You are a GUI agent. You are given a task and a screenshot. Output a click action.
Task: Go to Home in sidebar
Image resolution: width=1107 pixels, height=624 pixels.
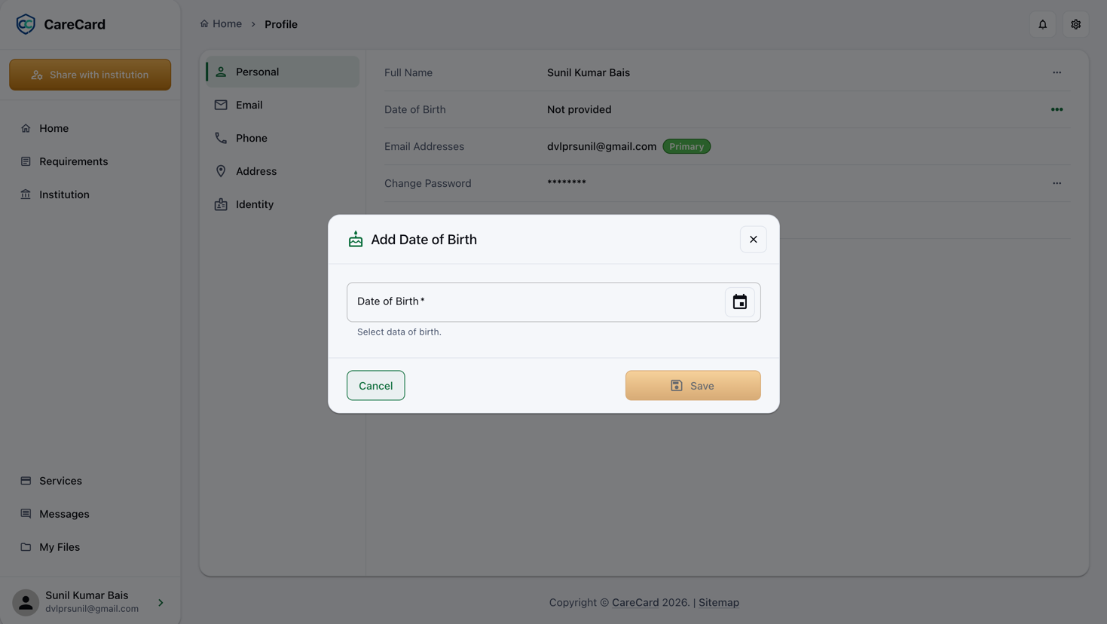[x=90, y=128]
